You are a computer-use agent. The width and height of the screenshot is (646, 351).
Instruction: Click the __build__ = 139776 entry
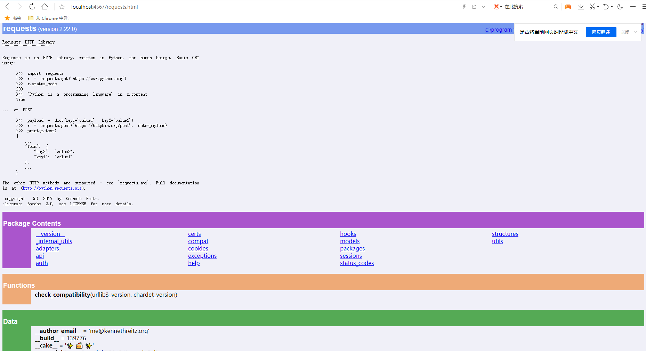pos(60,338)
